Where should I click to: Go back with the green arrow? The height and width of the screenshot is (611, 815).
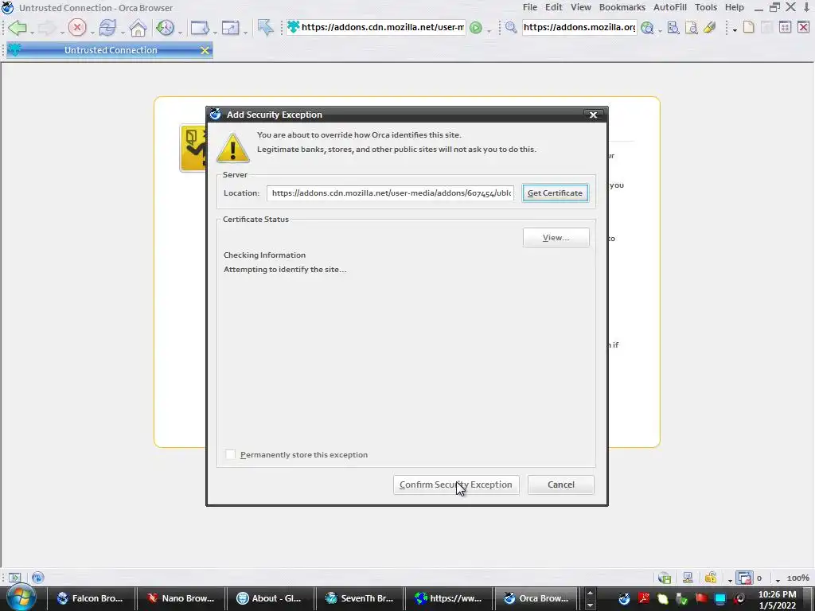(18, 28)
